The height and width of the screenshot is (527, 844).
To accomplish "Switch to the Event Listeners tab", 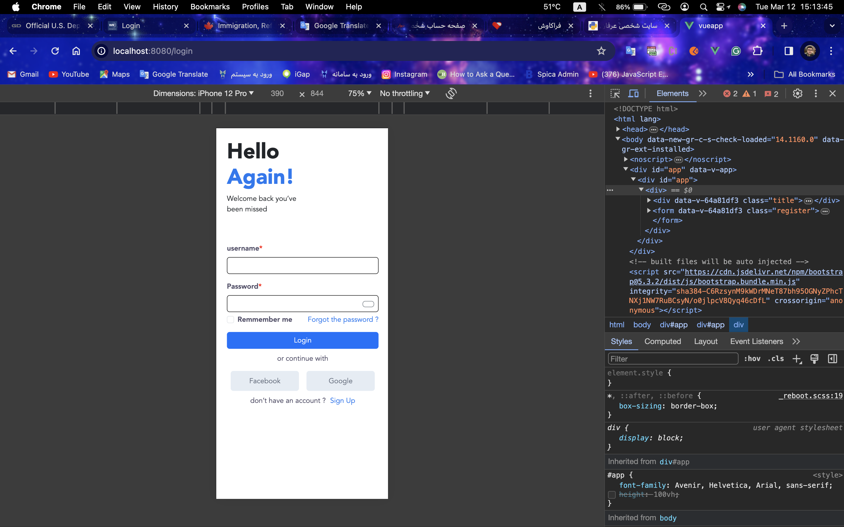I will point(756,342).
